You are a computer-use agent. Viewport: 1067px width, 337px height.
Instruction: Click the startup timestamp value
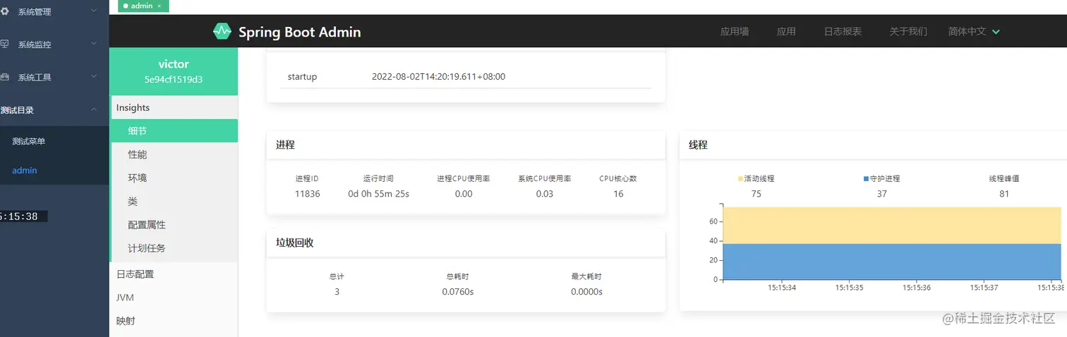pyautogui.click(x=438, y=76)
